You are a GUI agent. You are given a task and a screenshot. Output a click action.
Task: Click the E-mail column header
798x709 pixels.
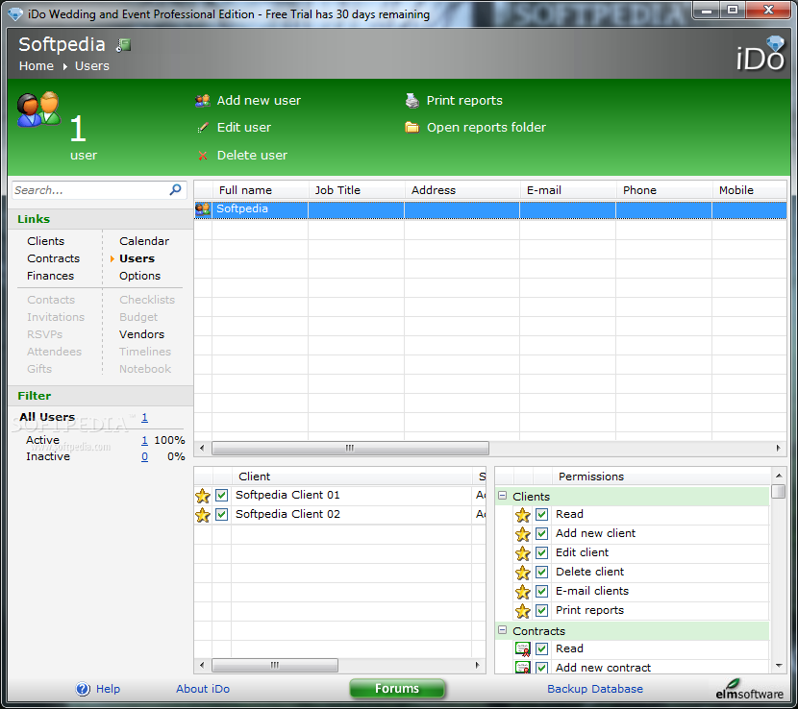[567, 190]
